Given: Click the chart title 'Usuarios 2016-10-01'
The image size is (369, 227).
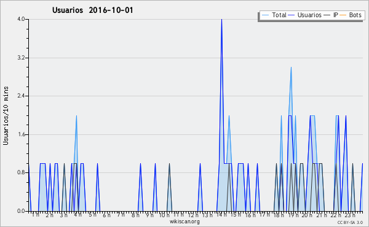Looking at the screenshot, I should [93, 10].
